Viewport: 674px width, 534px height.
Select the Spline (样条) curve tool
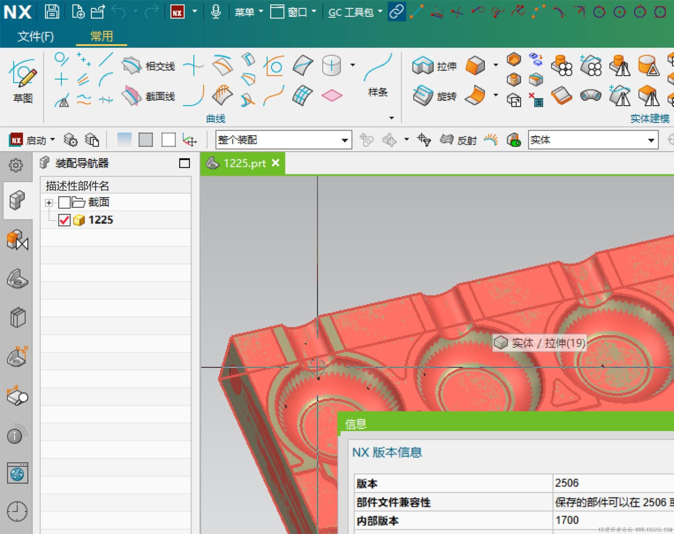click(x=378, y=75)
